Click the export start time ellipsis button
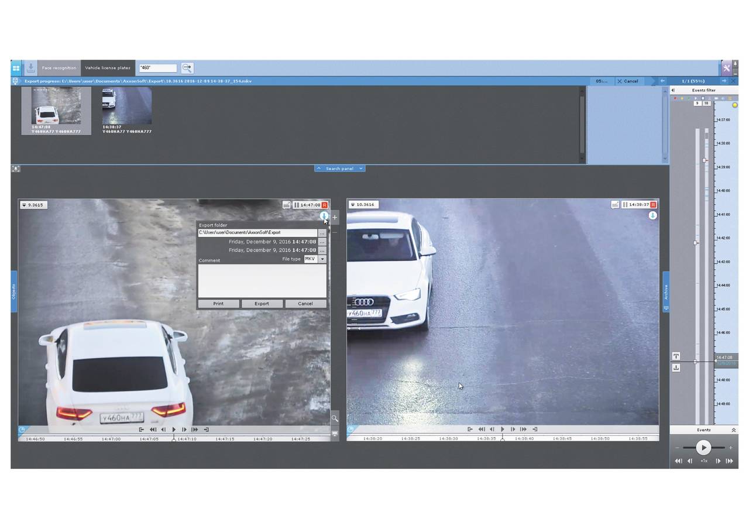The height and width of the screenshot is (529, 749). 322,242
